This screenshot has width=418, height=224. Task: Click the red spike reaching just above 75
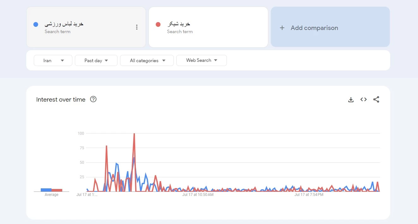point(106,146)
